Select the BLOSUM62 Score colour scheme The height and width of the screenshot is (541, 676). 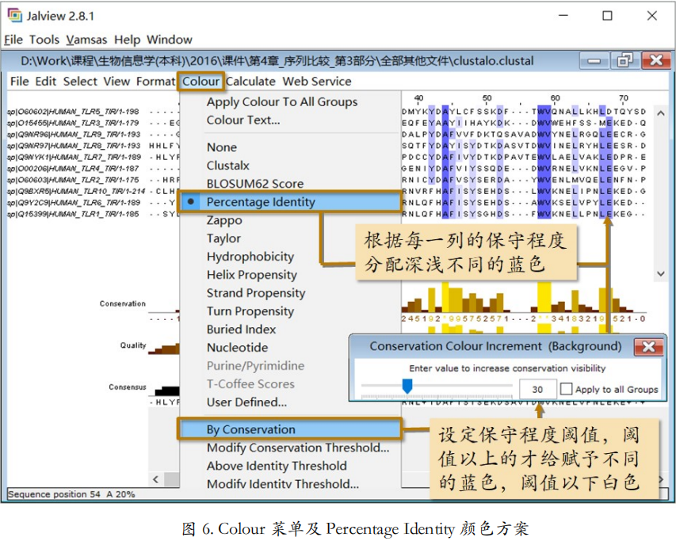(x=255, y=184)
